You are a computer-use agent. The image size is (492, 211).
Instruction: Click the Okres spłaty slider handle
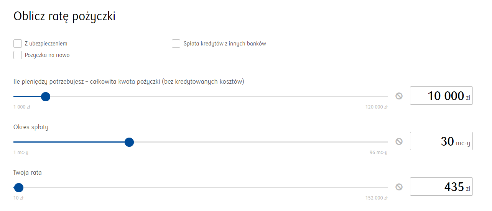pos(129,142)
